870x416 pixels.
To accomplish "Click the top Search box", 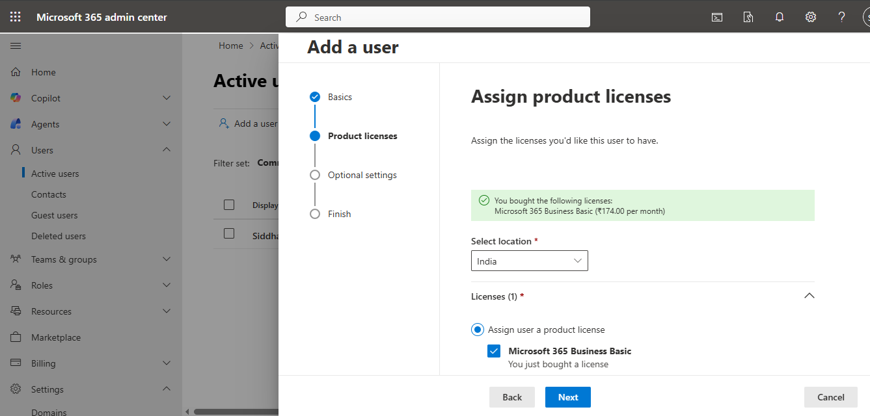I will pos(437,18).
